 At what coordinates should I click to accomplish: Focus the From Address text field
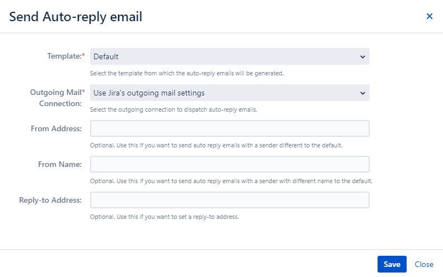(229, 128)
